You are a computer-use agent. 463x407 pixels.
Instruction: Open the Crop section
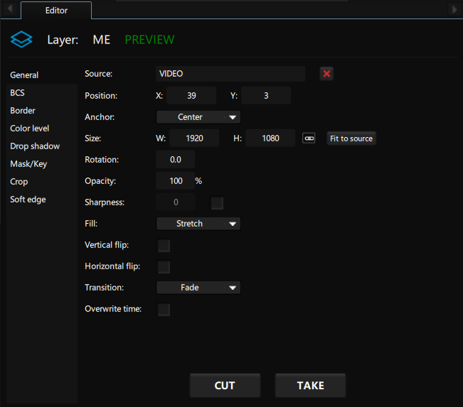(x=42, y=181)
